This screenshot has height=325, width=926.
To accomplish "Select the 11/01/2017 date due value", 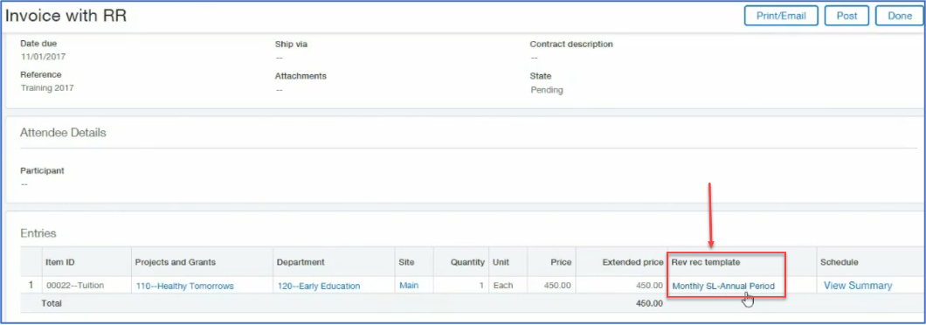I will [43, 57].
